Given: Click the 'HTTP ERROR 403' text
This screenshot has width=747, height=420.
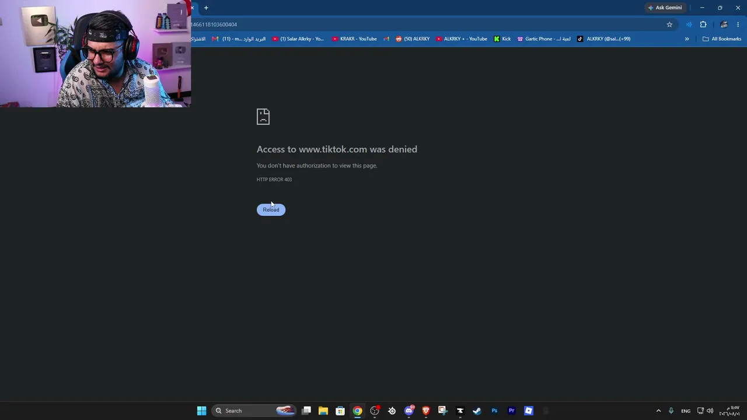Looking at the screenshot, I should 274,180.
